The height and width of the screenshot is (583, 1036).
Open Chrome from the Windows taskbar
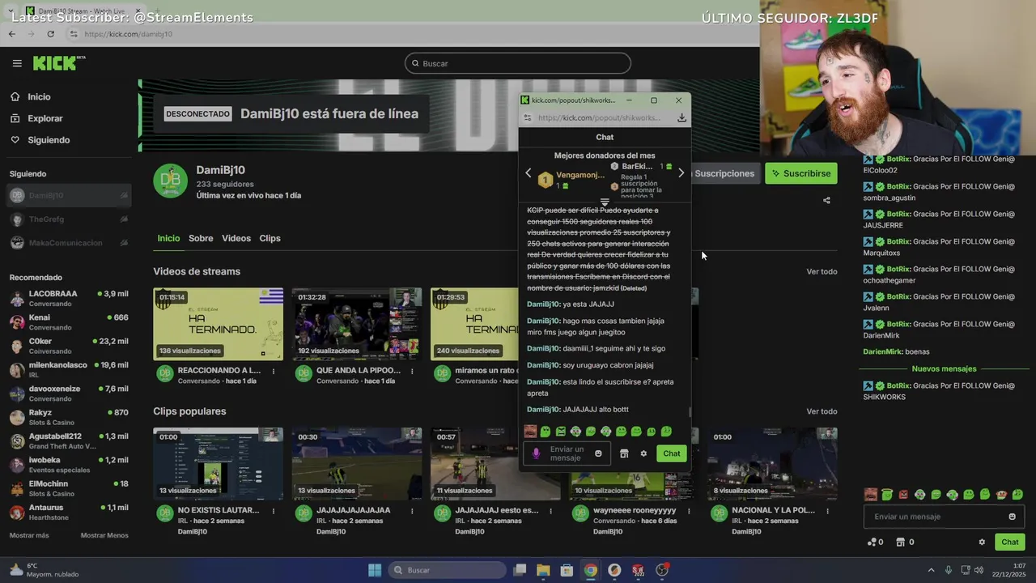pos(591,570)
